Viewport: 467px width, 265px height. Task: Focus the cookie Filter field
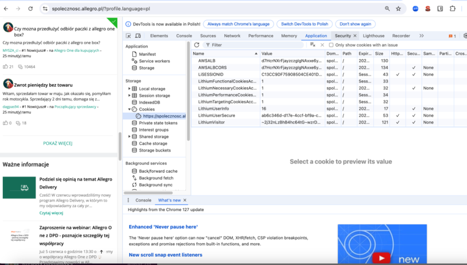tap(253, 45)
